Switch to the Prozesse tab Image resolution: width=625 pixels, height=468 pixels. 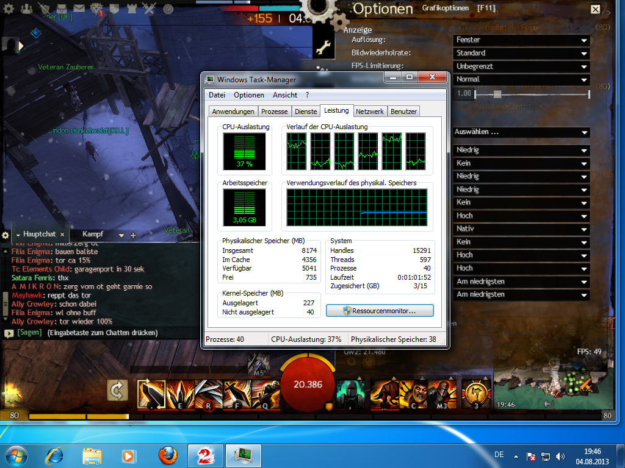(x=274, y=112)
